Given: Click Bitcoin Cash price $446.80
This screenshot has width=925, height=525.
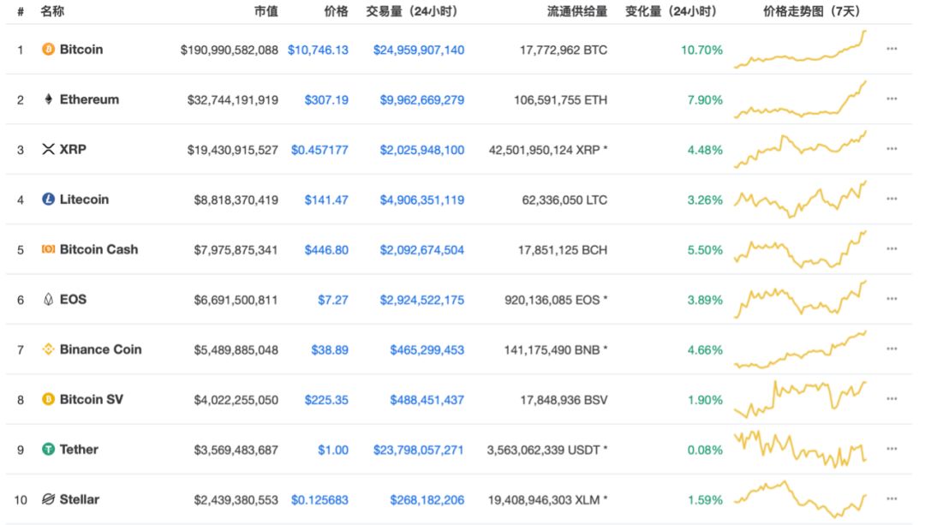Looking at the screenshot, I should [x=326, y=250].
